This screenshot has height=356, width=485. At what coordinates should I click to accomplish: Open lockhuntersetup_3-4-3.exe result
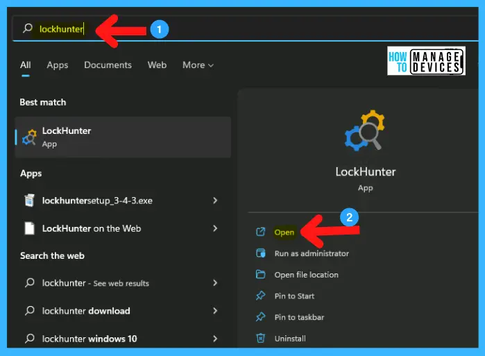(x=122, y=201)
